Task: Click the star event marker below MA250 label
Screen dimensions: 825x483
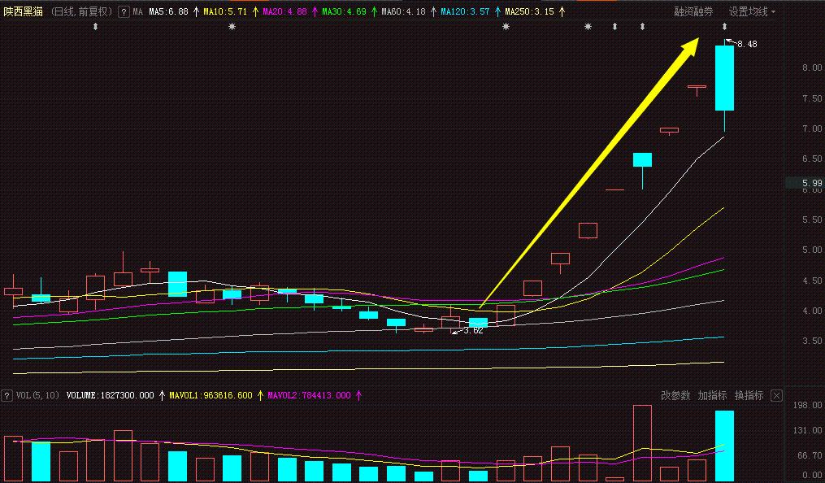Action: (x=506, y=26)
